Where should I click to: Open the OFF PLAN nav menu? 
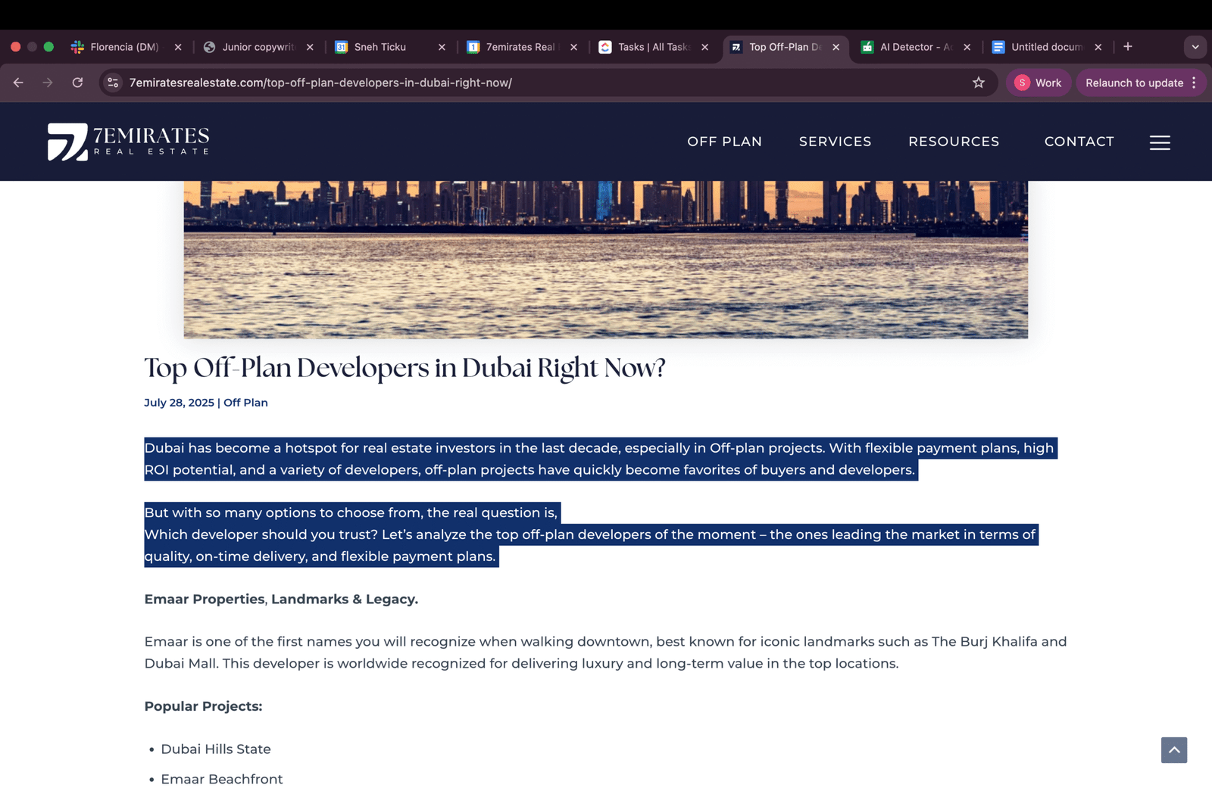click(724, 142)
